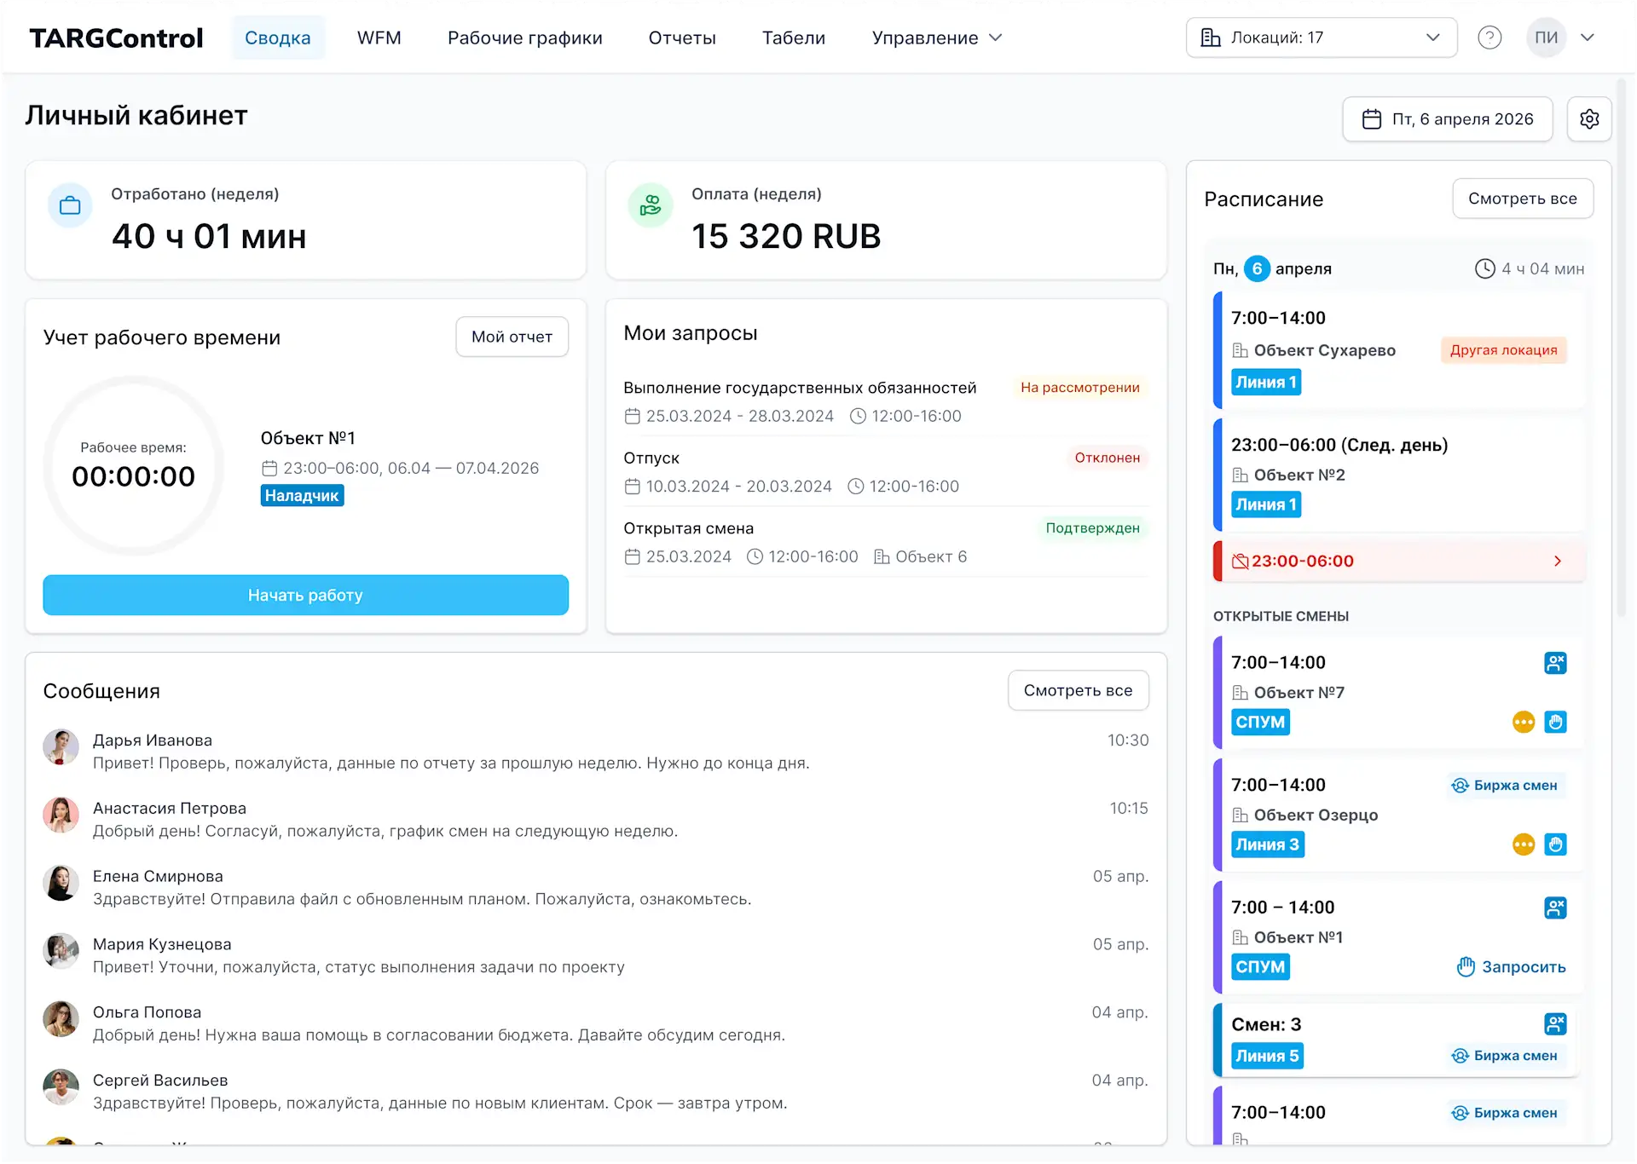Screen dimensions: 1637x1164
Task: Click the orange dots icon on Объект №7 shift
Action: [1524, 723]
